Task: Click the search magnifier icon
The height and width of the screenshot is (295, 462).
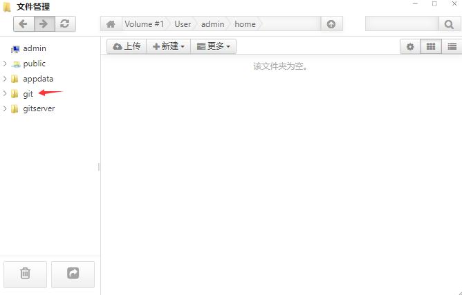Action: [x=449, y=24]
